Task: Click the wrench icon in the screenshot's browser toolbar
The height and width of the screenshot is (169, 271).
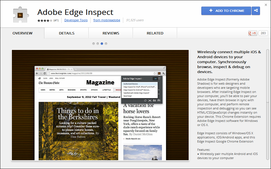Action: click(164, 73)
